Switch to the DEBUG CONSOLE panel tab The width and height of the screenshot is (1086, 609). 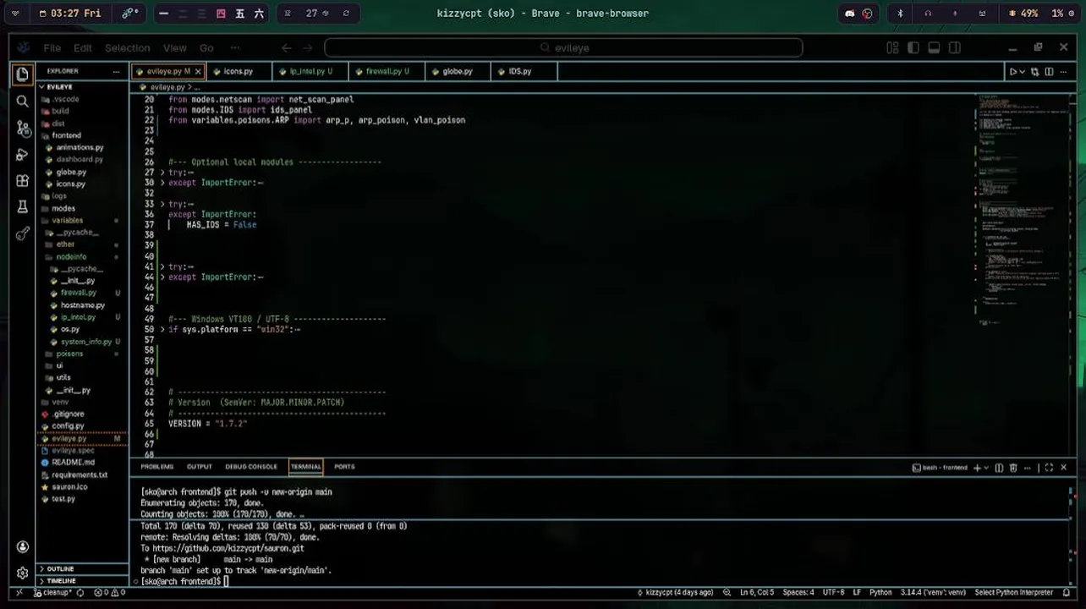[250, 467]
